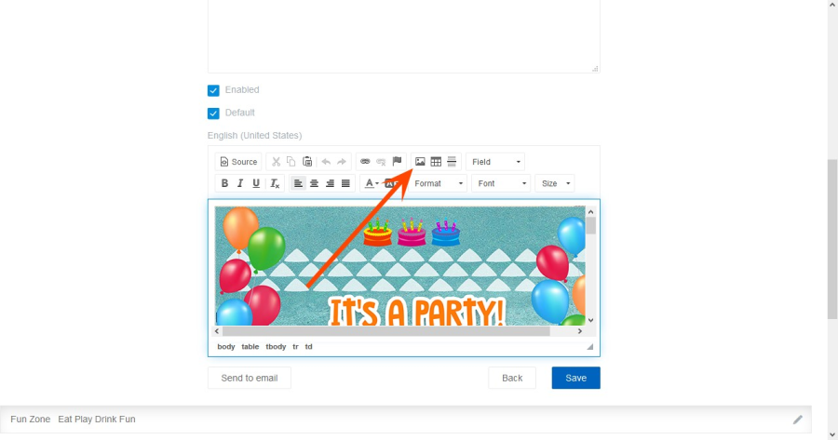This screenshot has height=440, width=838.
Task: Click the Save button
Action: click(575, 378)
